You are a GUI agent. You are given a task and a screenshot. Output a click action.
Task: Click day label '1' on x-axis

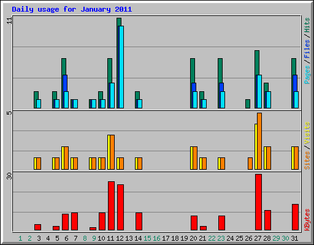coord(20,238)
